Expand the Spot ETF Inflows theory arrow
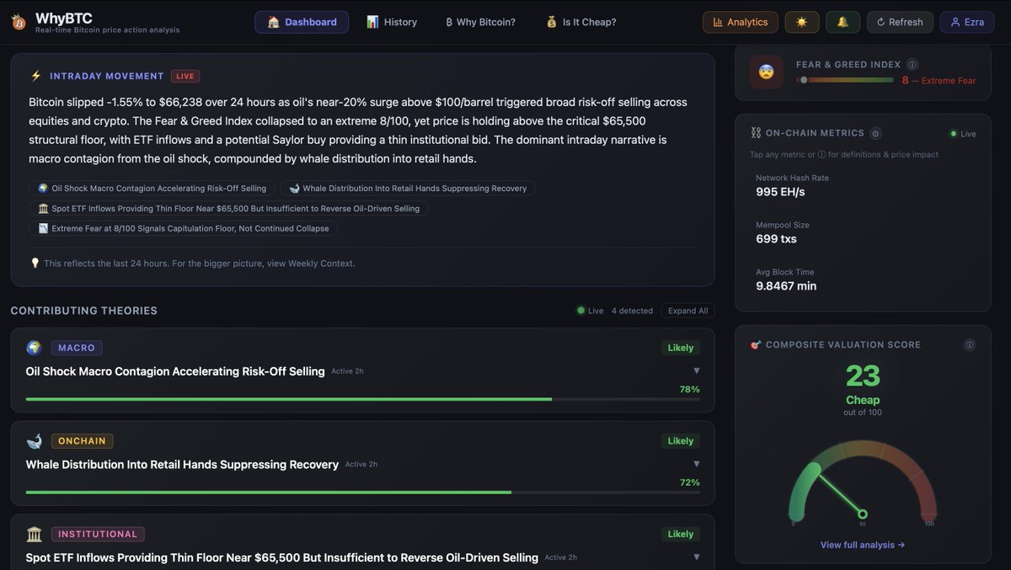Image resolution: width=1011 pixels, height=570 pixels. [696, 557]
